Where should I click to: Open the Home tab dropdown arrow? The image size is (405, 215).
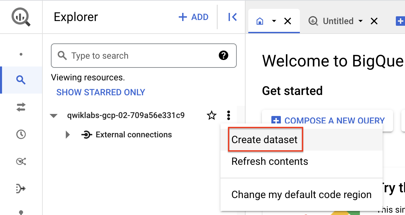[274, 21]
